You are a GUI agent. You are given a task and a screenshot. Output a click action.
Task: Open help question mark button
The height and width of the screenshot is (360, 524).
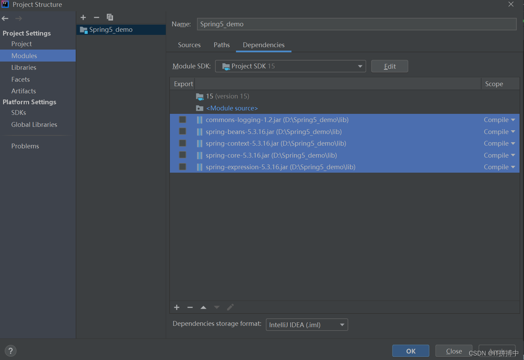pos(11,351)
